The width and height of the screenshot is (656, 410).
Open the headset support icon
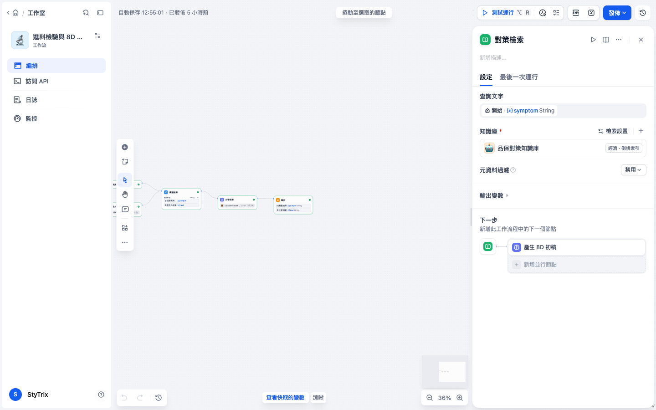(86, 13)
